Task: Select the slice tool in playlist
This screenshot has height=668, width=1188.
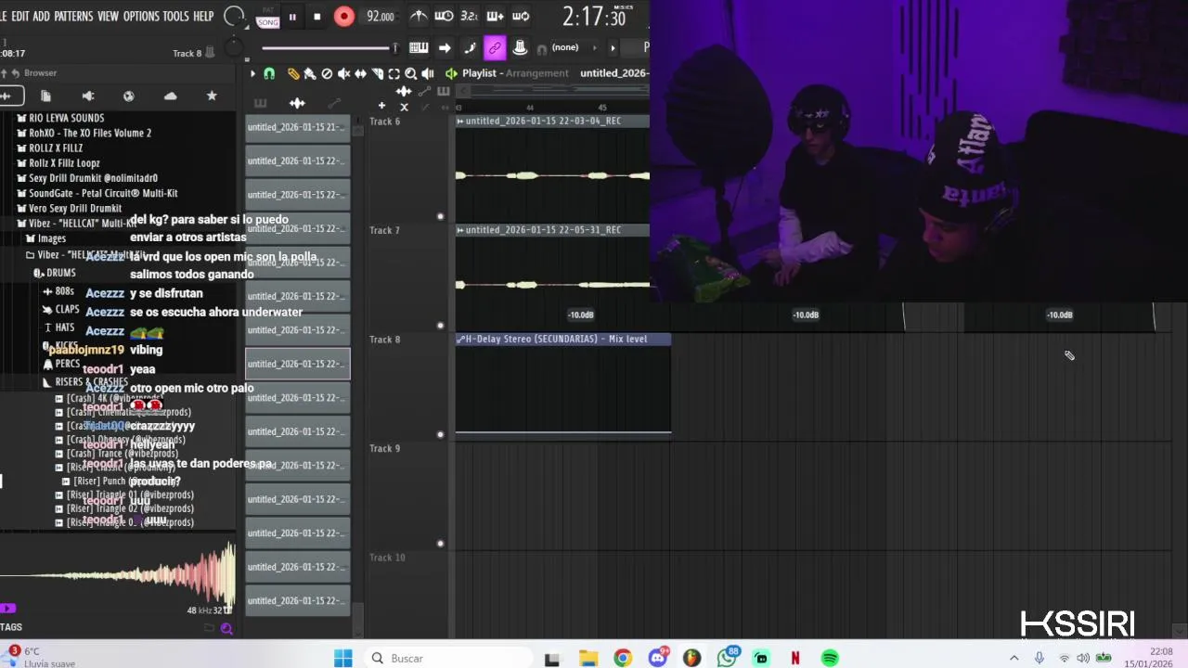Action: pos(377,73)
